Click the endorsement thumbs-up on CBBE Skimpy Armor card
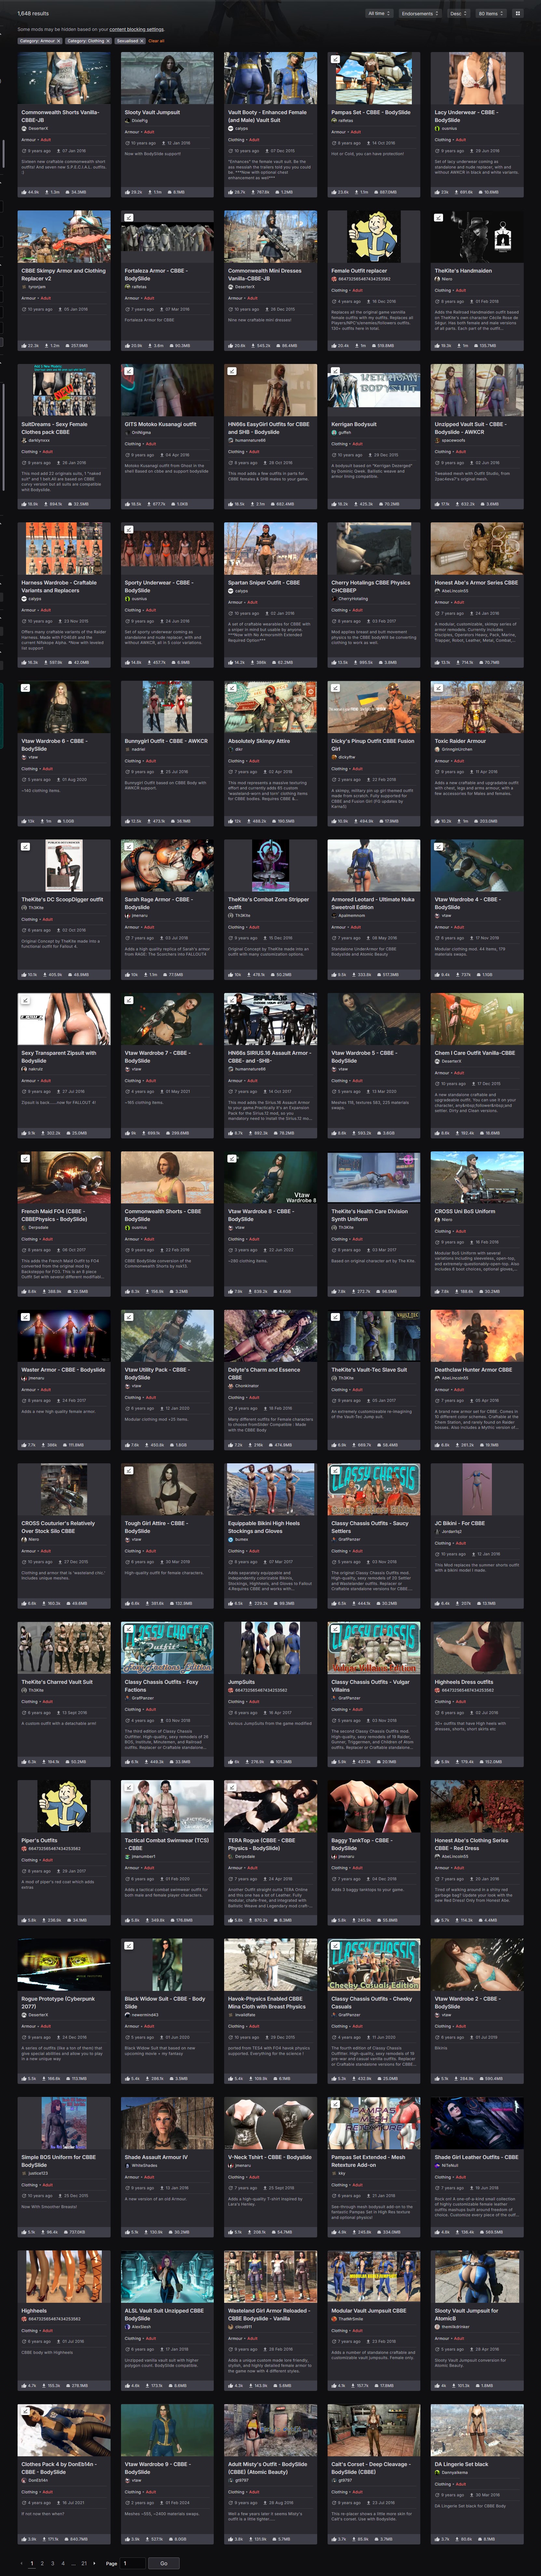 point(24,346)
